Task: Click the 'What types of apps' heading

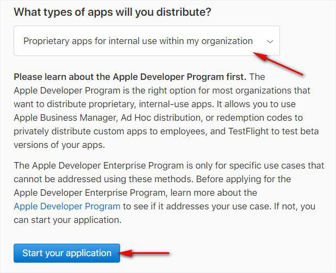Action: pos(112,12)
